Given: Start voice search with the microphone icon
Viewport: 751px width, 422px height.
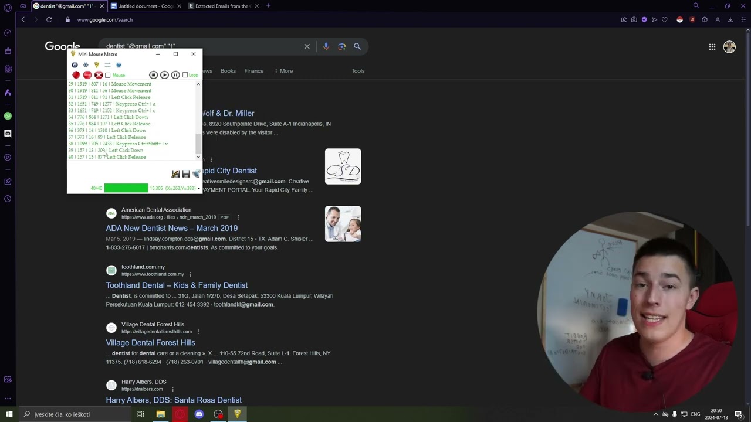Looking at the screenshot, I should click(326, 46).
